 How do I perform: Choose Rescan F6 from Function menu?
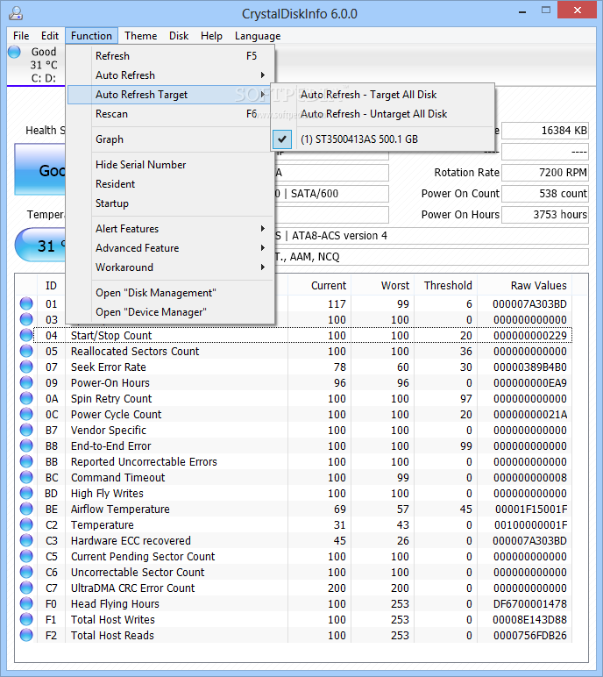pyautogui.click(x=171, y=114)
